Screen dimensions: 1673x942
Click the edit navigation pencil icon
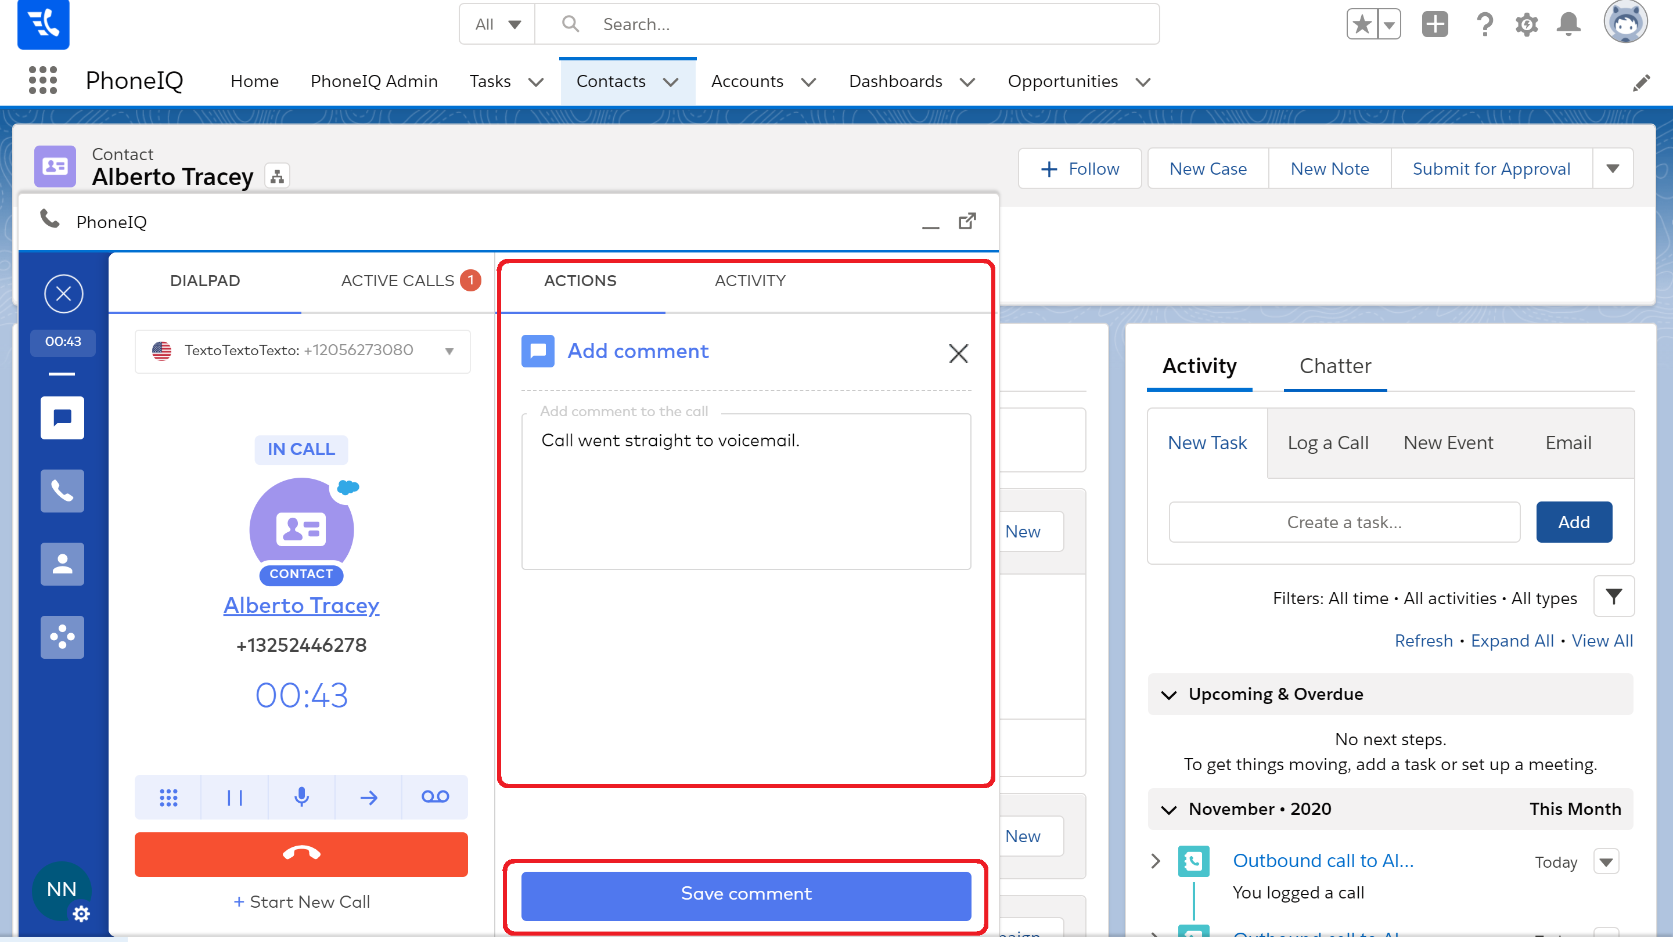(x=1641, y=82)
